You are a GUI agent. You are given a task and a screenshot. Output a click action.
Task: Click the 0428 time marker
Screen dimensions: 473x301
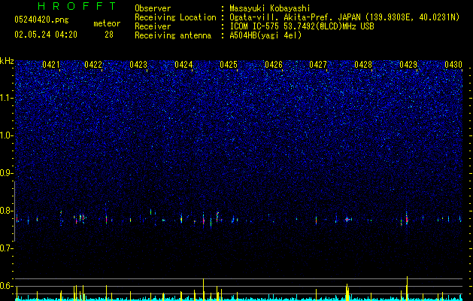(x=363, y=65)
